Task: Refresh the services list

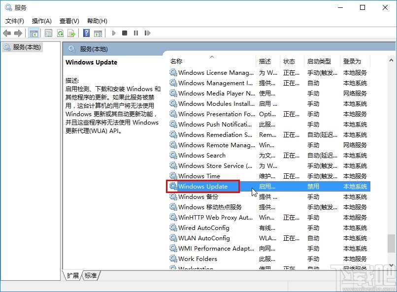Action: pyautogui.click(x=60, y=33)
